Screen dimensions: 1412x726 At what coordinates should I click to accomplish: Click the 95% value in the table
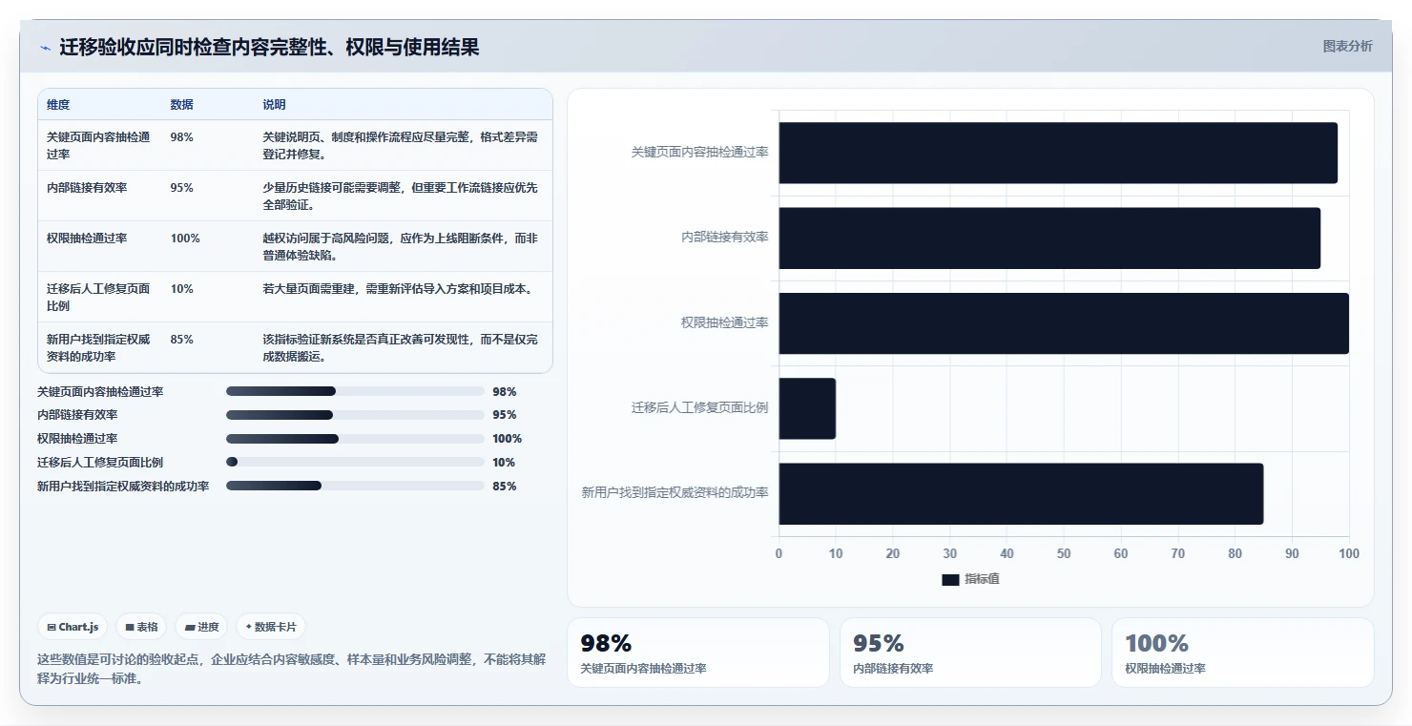pos(181,188)
